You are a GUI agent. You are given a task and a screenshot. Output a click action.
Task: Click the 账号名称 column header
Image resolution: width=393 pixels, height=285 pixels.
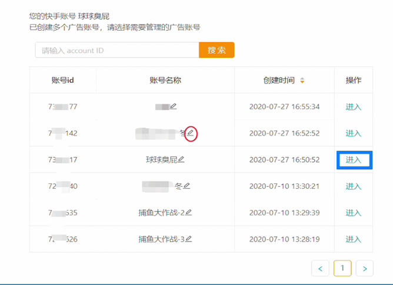click(x=165, y=80)
